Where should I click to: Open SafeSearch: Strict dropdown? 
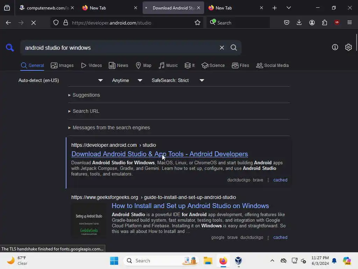[178, 80]
